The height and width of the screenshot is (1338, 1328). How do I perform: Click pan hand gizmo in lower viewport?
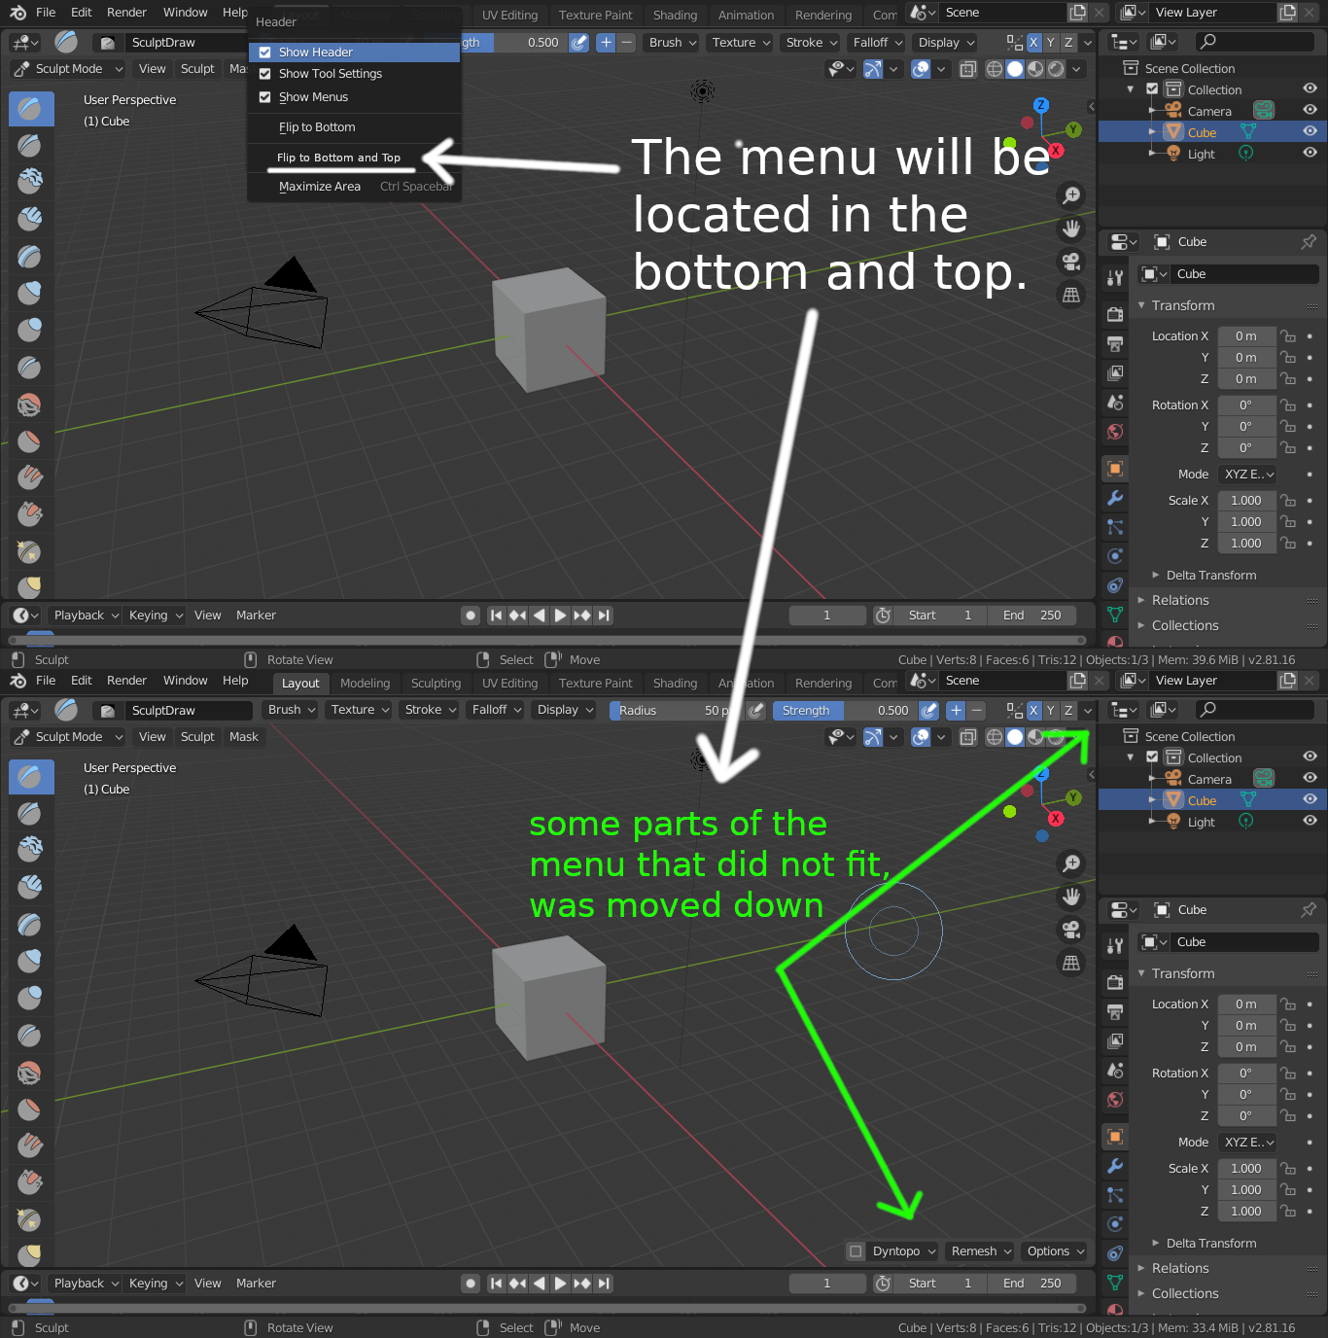1071,897
